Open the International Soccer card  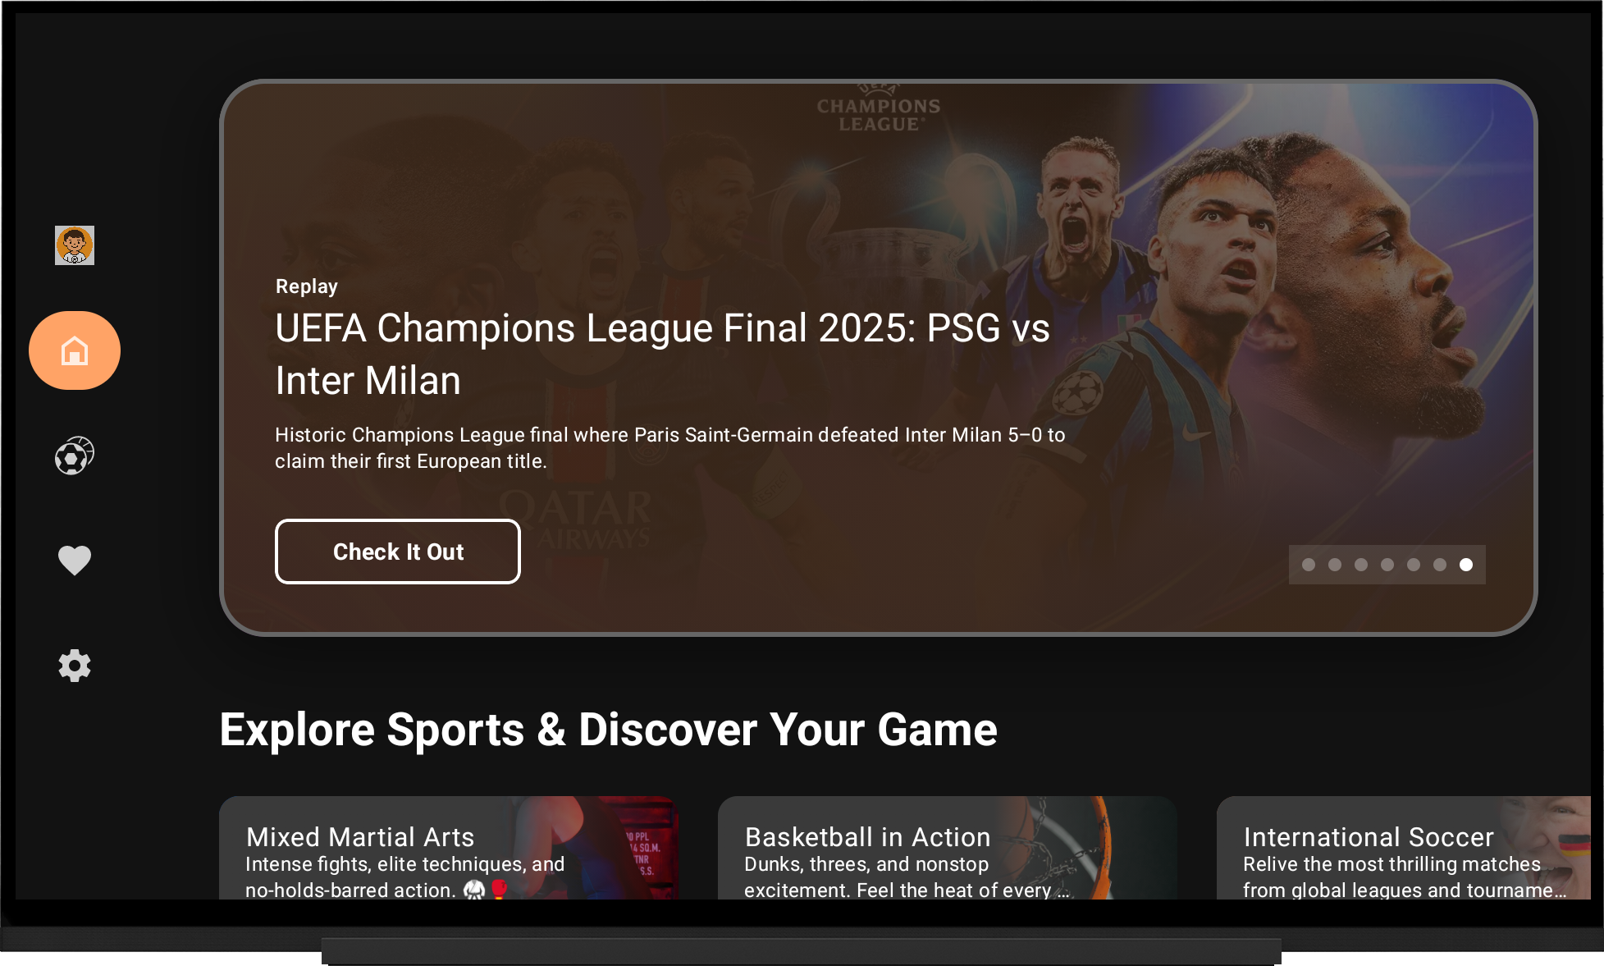(x=1404, y=848)
